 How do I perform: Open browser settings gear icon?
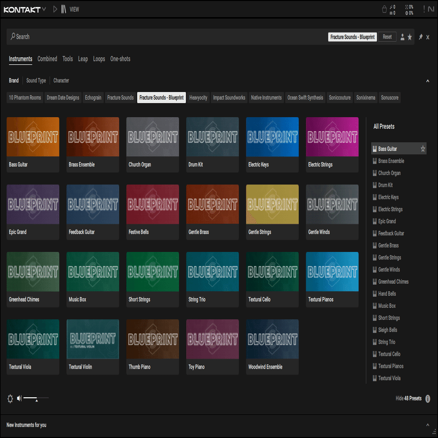(x=10, y=399)
